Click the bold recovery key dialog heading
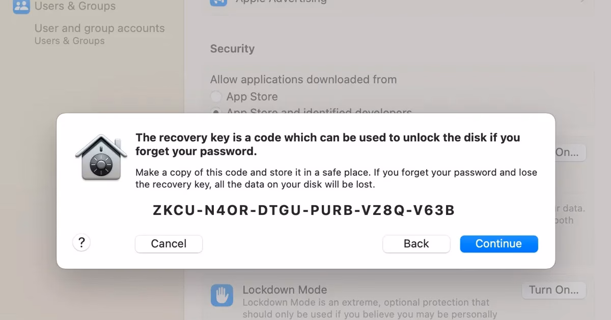The image size is (611, 320). pos(327,144)
